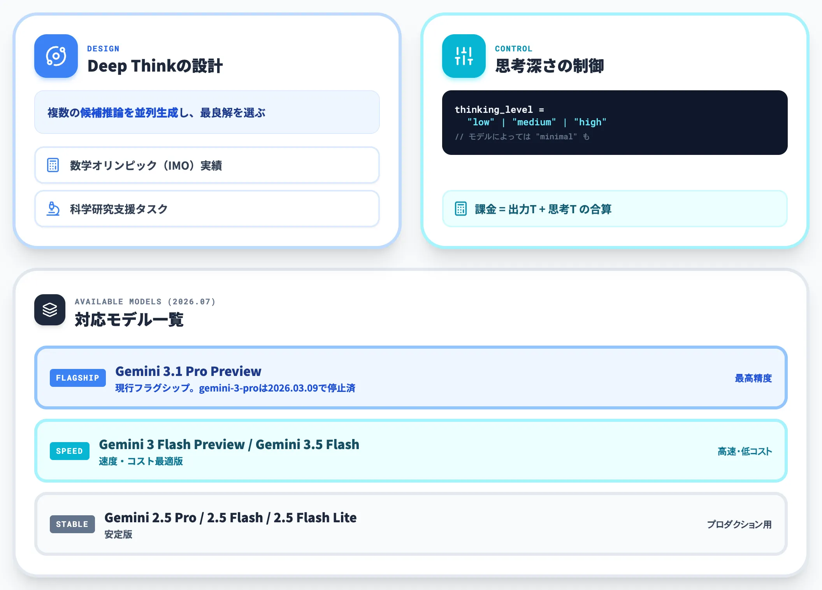Image resolution: width=822 pixels, height=590 pixels.
Task: Select the STABLE badge
Action: pos(72,524)
